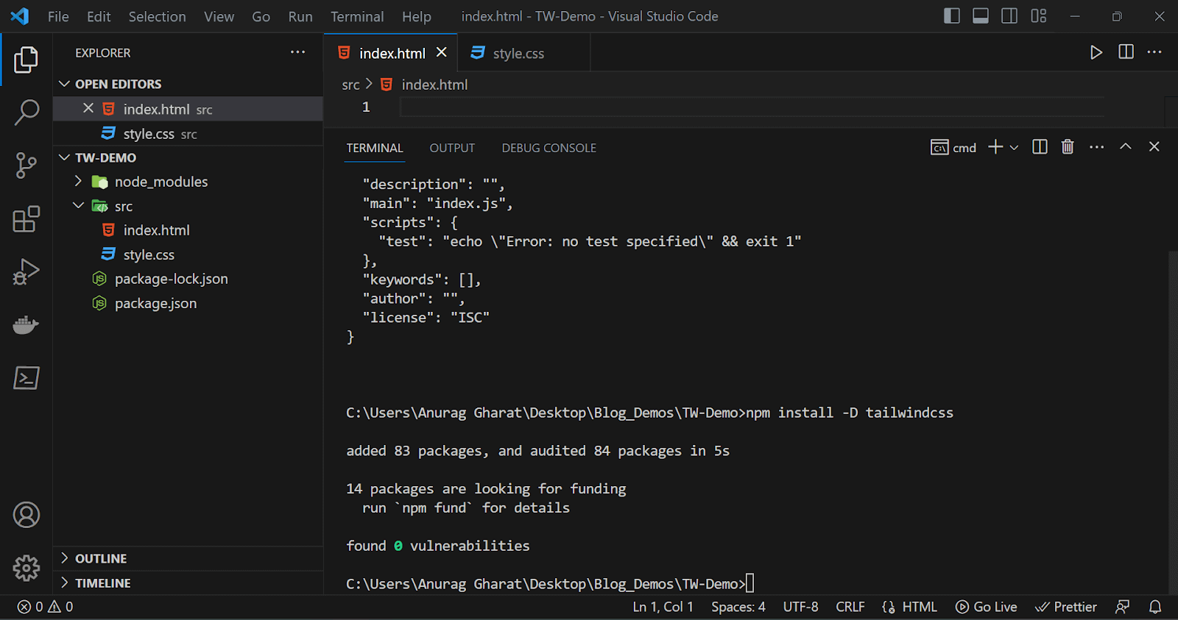Screen dimensions: 1178x620
Task: Close index.html in Open Editors list
Action: click(x=88, y=108)
